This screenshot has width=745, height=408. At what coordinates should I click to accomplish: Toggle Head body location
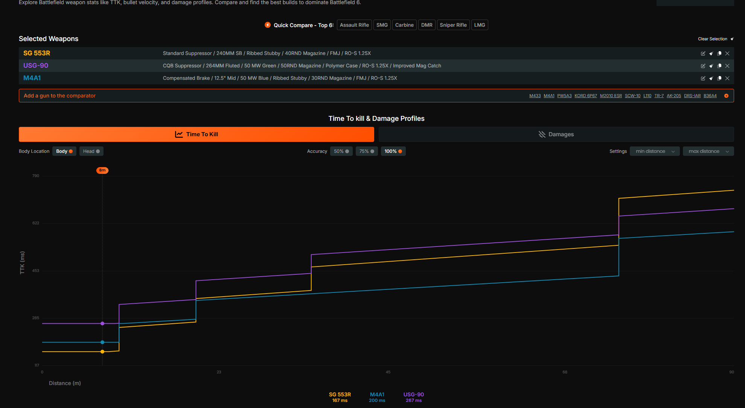pos(91,151)
